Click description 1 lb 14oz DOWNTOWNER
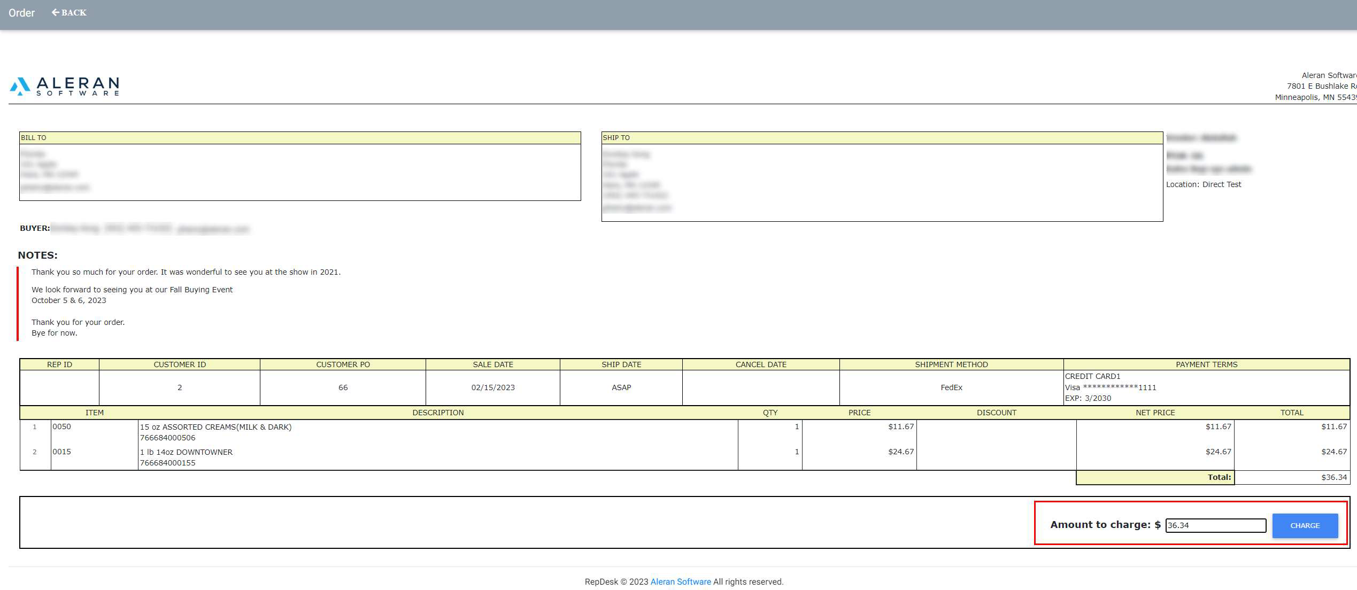The height and width of the screenshot is (590, 1357). tap(186, 452)
